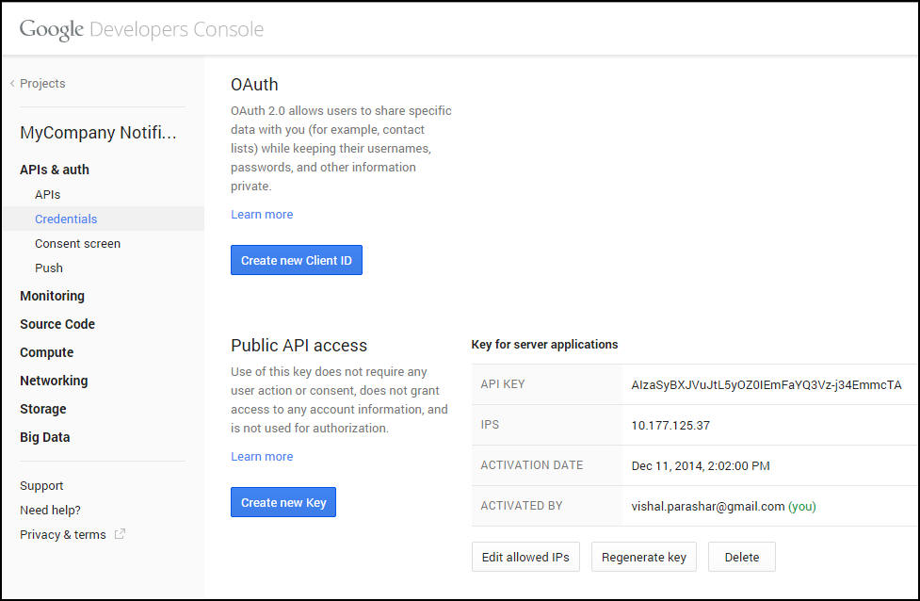Open the external link icon next to Privacy & terms

tap(120, 534)
